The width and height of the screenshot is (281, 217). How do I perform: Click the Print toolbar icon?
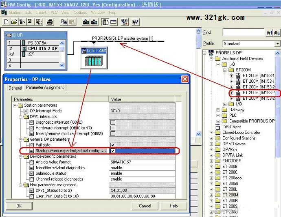50,22
